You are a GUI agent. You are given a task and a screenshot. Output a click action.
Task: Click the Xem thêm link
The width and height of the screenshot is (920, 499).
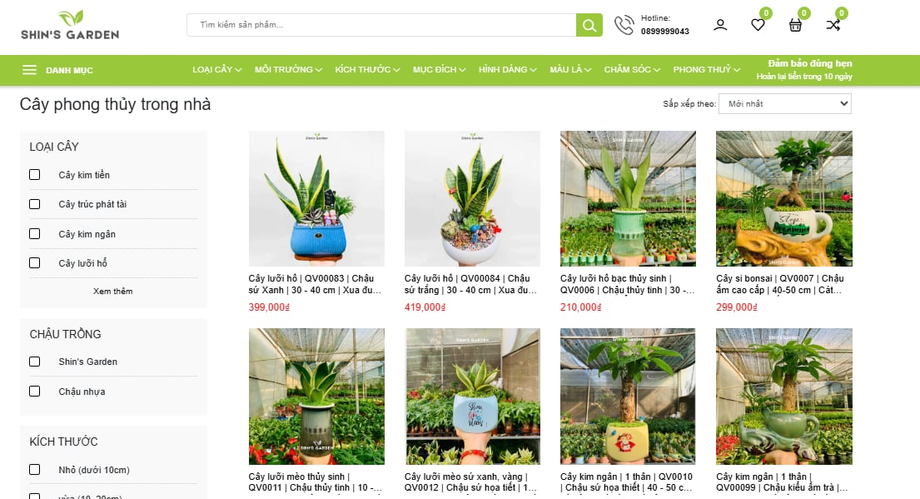112,292
